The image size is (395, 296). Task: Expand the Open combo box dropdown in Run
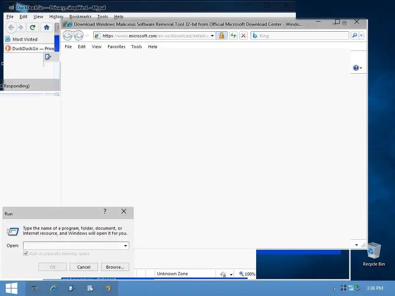(x=125, y=246)
